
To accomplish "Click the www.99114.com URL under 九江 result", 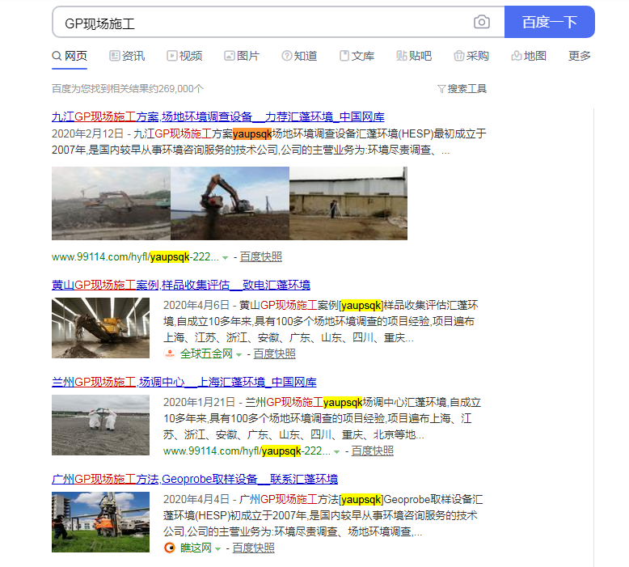I will coord(135,257).
